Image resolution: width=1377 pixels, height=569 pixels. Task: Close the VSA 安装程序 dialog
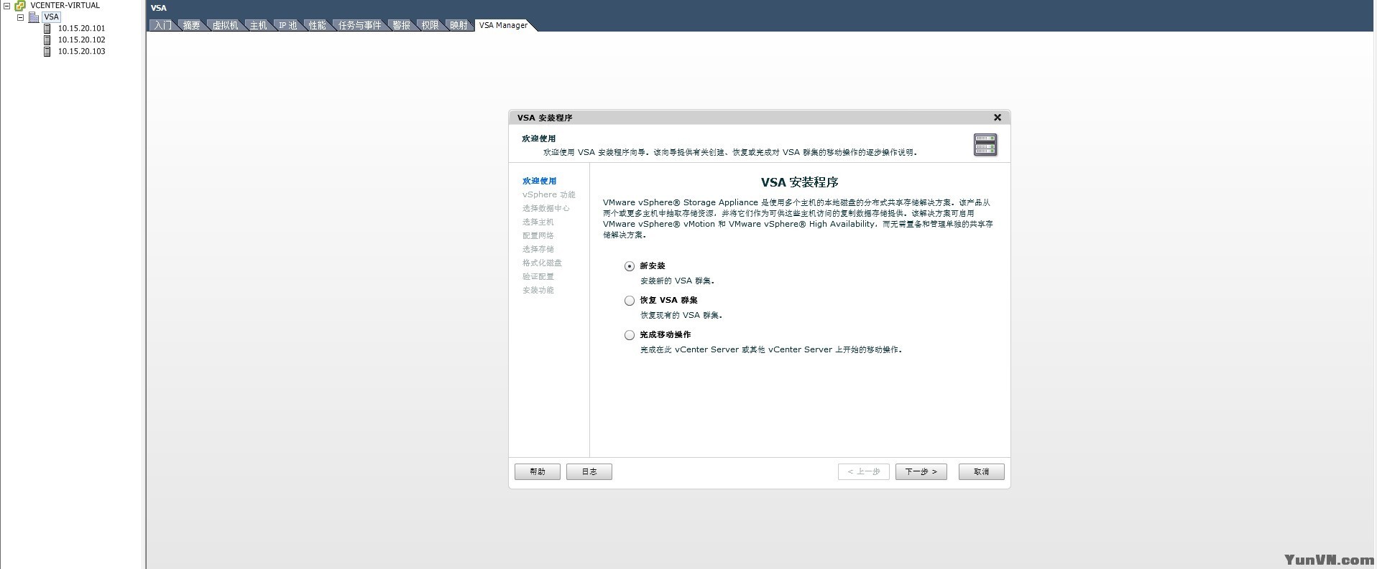998,118
